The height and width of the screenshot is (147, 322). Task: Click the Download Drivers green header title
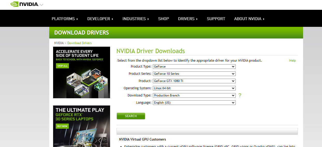click(82, 33)
